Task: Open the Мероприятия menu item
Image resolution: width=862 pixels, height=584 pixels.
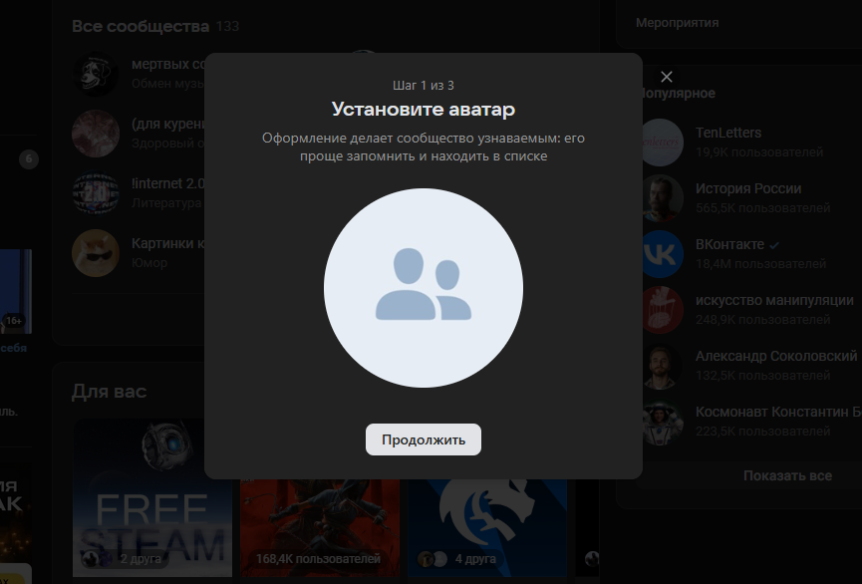Action: (678, 23)
